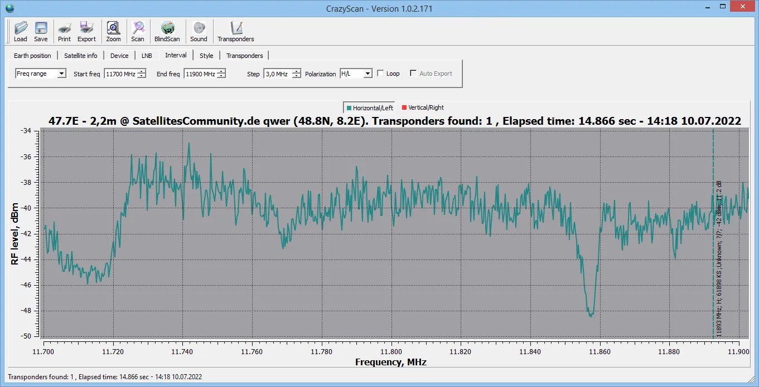This screenshot has width=759, height=387.
Task: Click the 11.720 frequency axis tick label
Action: click(113, 352)
